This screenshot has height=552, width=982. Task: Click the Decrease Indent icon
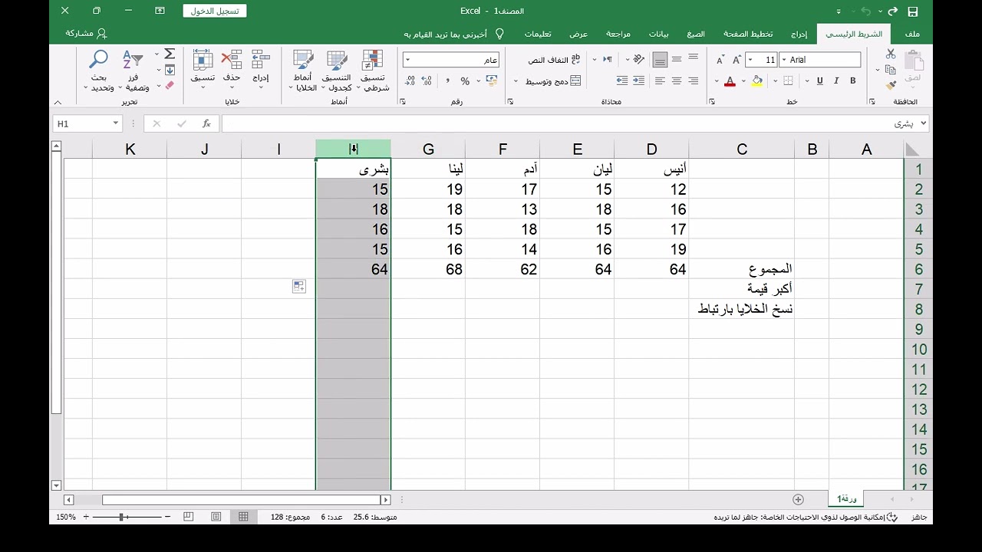[639, 80]
